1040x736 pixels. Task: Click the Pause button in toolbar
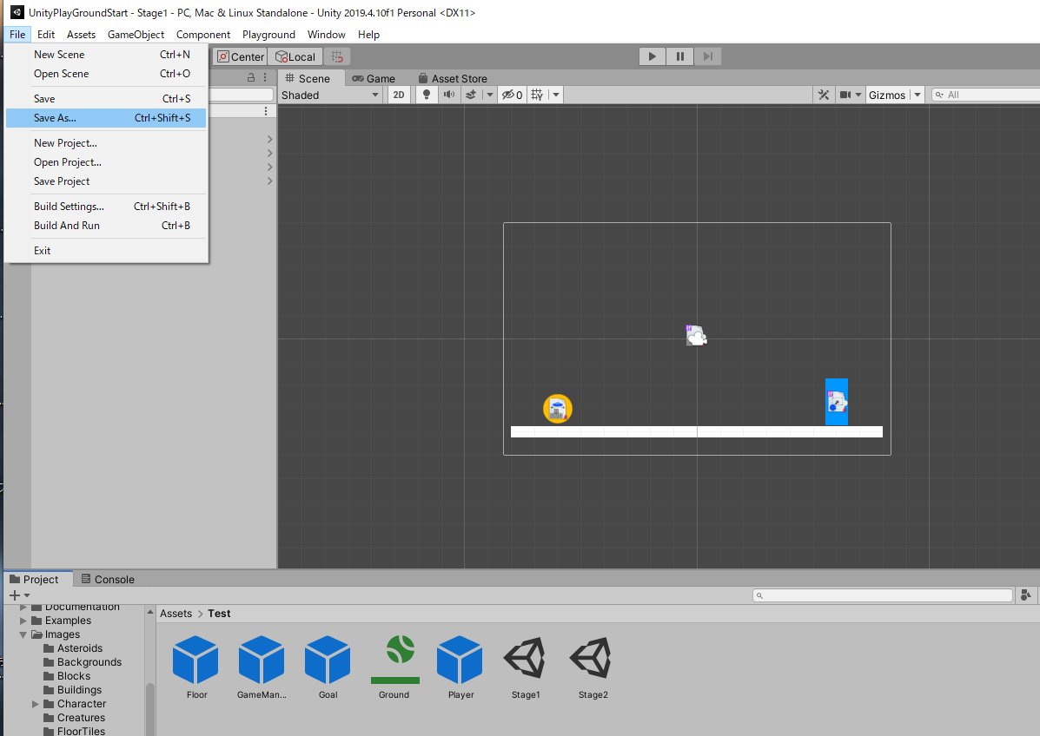[679, 56]
